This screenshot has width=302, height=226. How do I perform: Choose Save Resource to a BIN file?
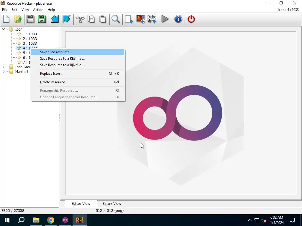point(78,65)
